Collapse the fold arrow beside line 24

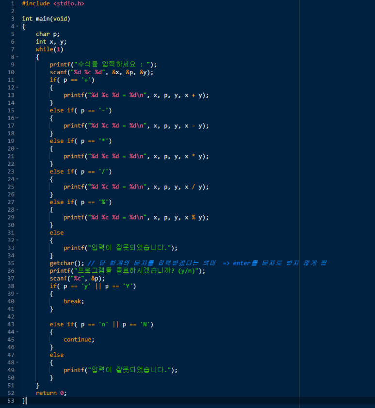[17, 179]
